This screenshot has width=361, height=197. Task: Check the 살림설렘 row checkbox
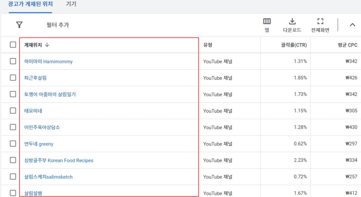click(13, 193)
